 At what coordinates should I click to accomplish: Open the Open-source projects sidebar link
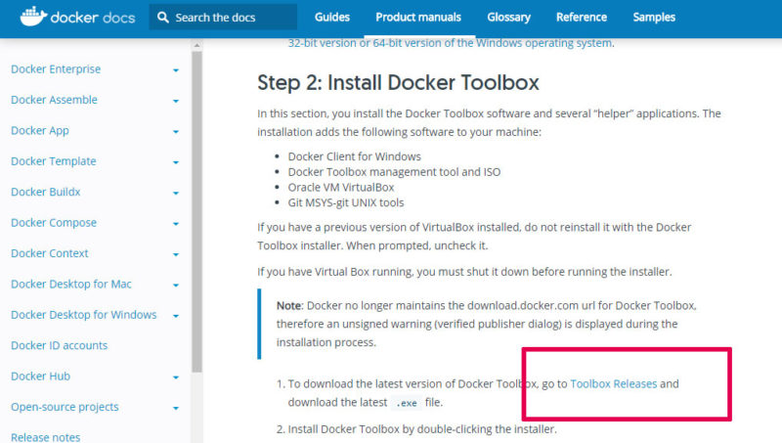coord(65,407)
